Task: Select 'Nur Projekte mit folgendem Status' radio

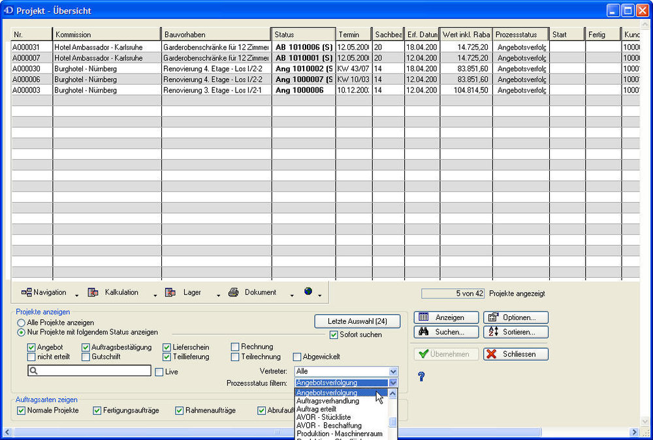Action: 21,332
